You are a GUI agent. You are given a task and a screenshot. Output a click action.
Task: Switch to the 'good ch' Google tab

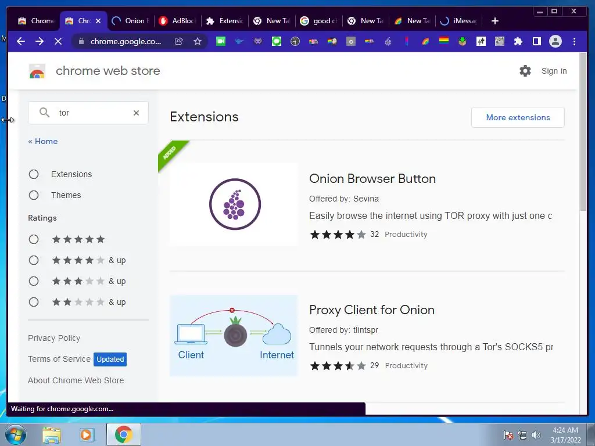[x=319, y=21]
